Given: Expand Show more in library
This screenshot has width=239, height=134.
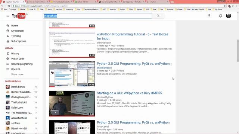Looking at the screenshot, I should click(x=17, y=74).
